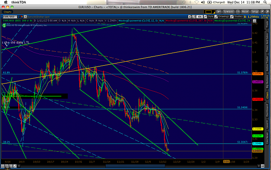Select the Chart side tab

[x=267, y=95]
